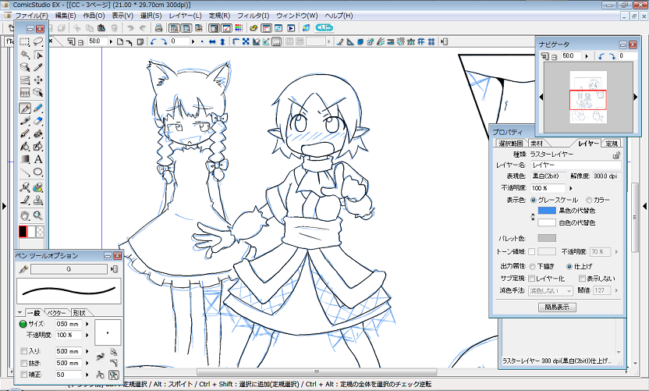Select the lasso selection tool
The width and height of the screenshot is (649, 391).
click(38, 42)
